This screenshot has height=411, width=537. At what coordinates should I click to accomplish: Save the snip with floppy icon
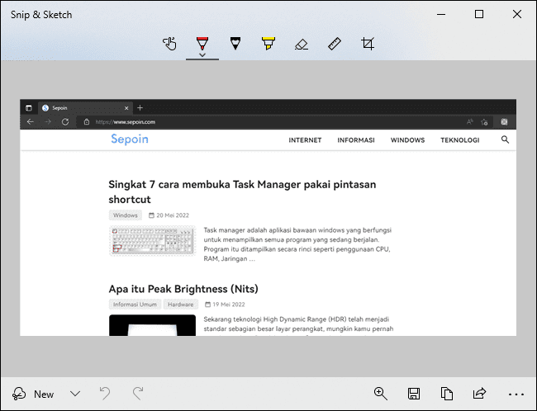pos(414,394)
